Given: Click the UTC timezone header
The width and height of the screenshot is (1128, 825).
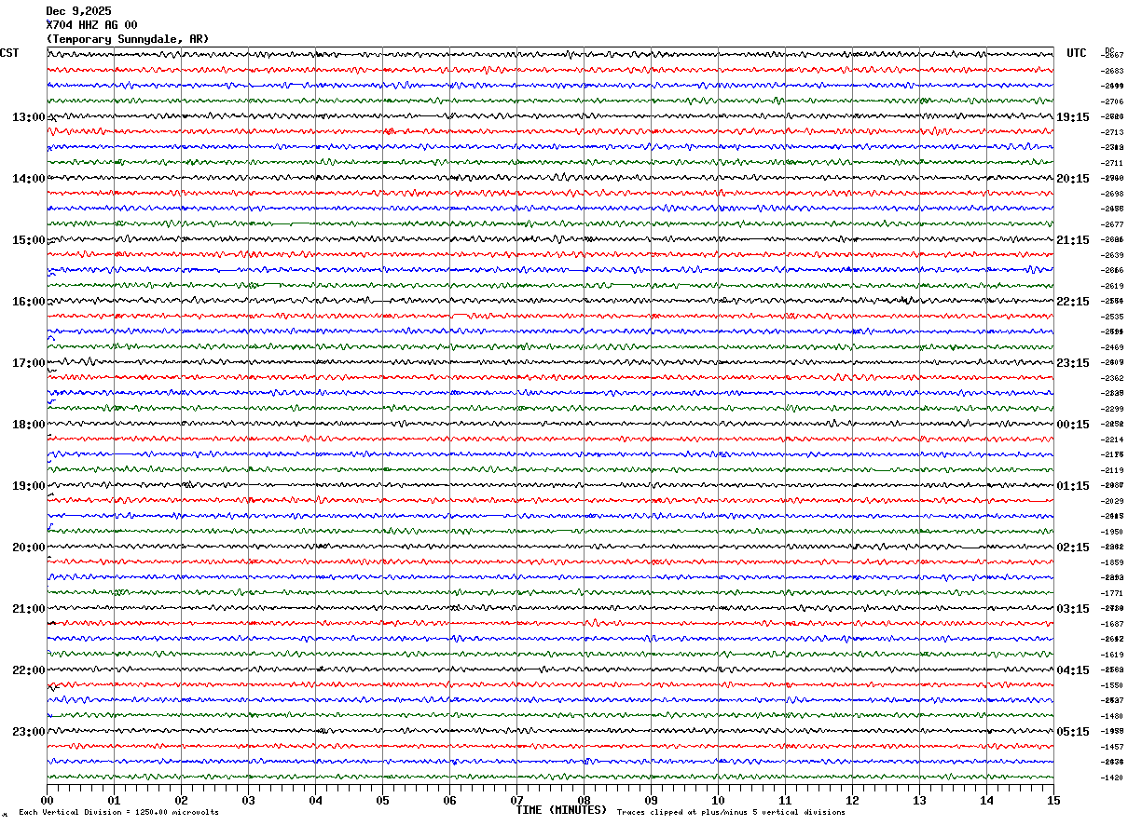Looking at the screenshot, I should [x=1077, y=53].
